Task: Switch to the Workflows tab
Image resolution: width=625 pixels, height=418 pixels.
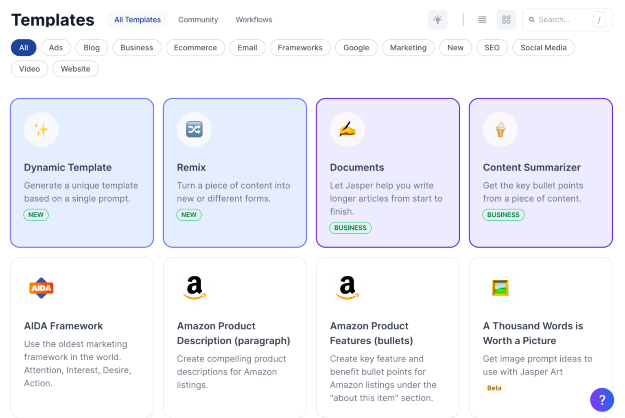Action: click(x=253, y=20)
